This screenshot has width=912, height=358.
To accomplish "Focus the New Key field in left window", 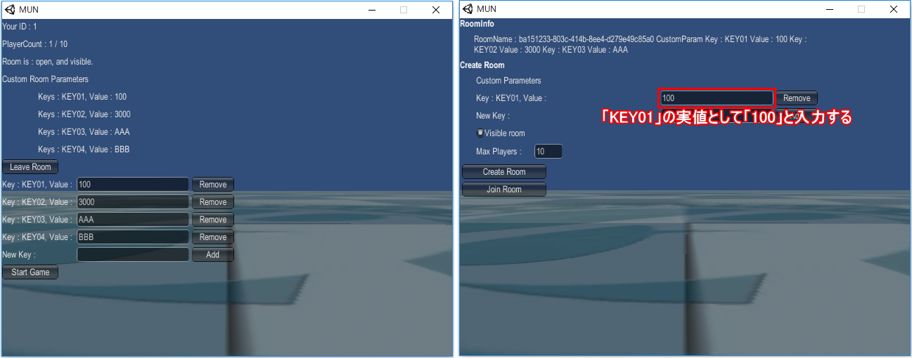I will [133, 255].
